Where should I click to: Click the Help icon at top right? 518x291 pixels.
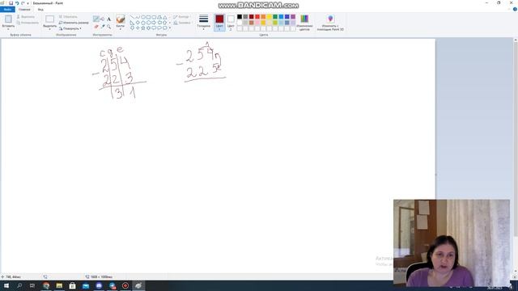pyautogui.click(x=515, y=9)
